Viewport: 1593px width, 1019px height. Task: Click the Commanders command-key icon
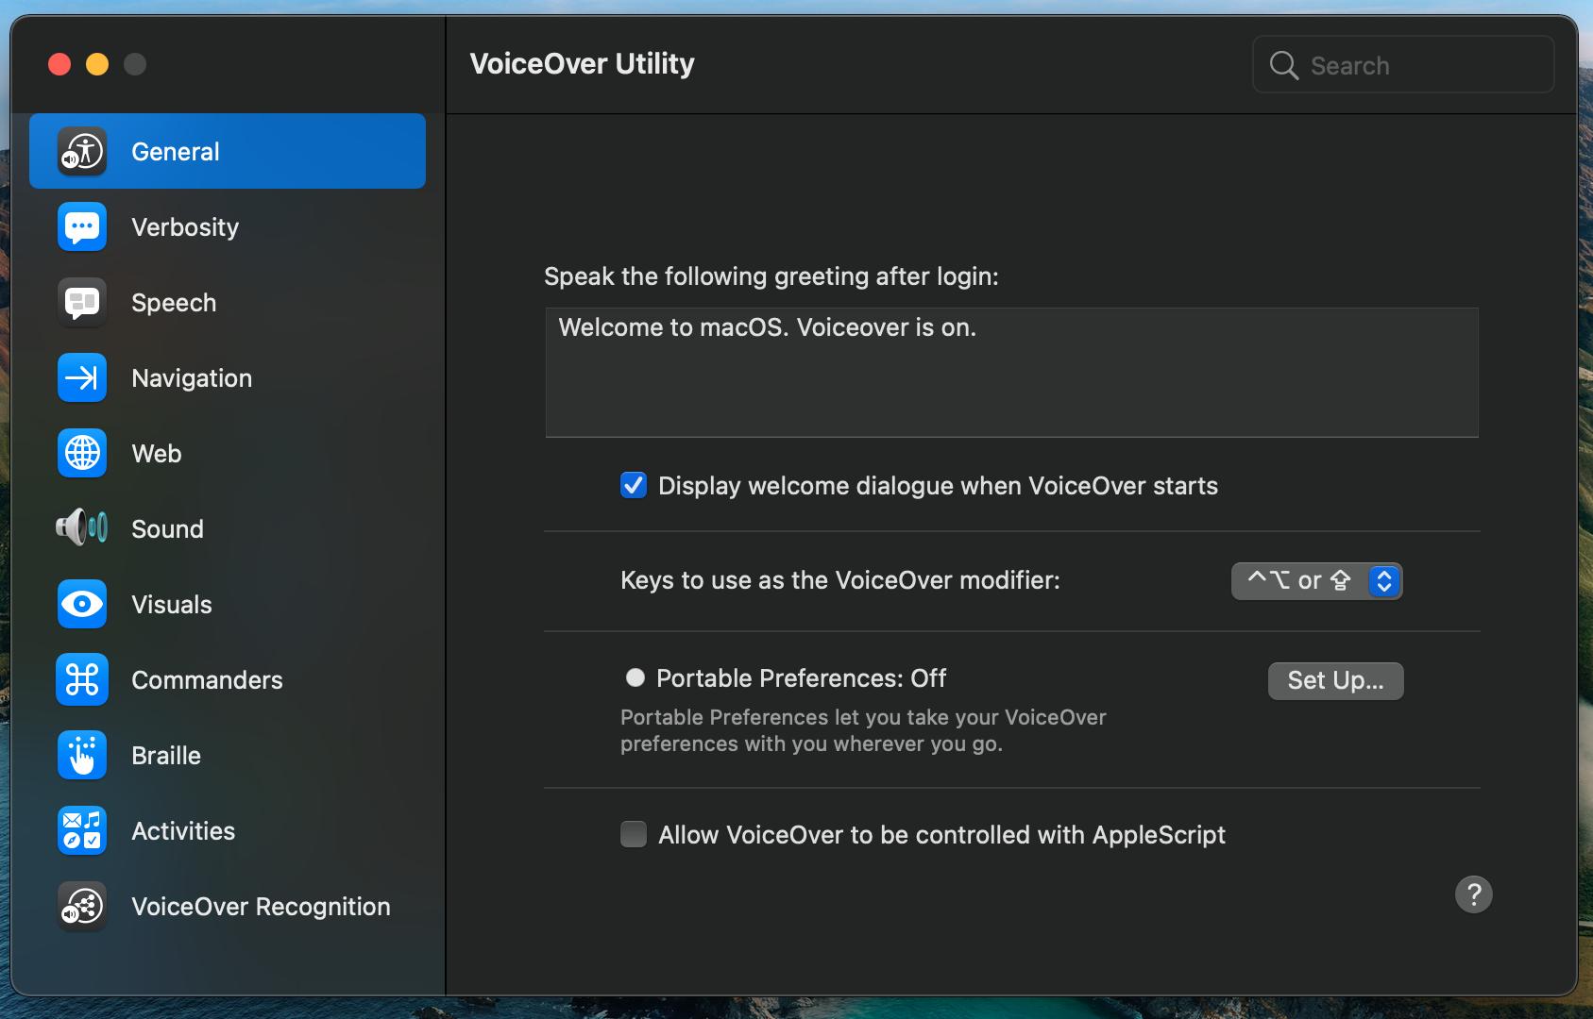82,680
